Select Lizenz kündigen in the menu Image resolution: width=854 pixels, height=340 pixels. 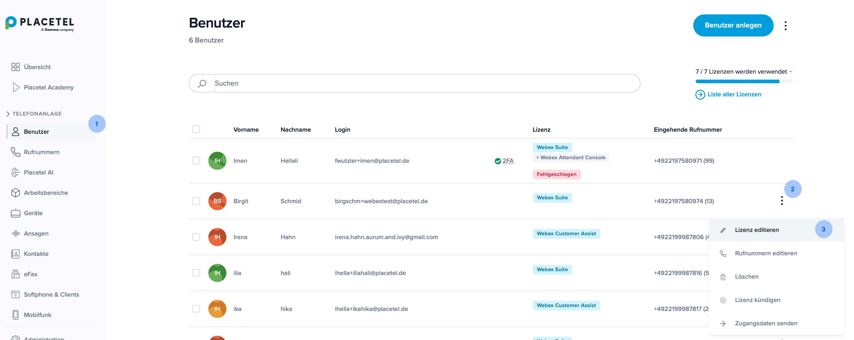click(x=757, y=300)
